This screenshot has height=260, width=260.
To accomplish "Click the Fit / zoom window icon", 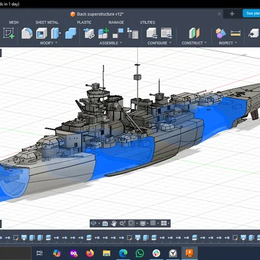I will point(131,223).
